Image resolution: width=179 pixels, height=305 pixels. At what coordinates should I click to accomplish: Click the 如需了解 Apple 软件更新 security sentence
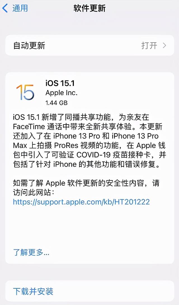point(86,183)
